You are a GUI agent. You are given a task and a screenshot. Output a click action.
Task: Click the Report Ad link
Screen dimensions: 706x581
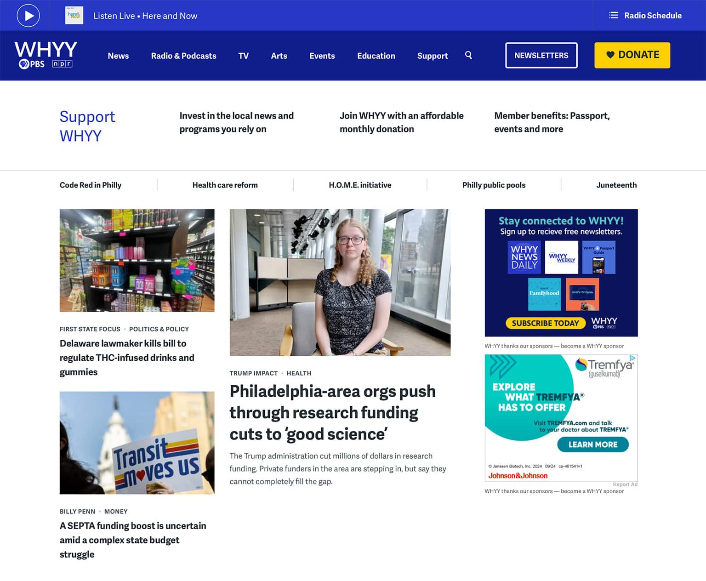(625, 484)
